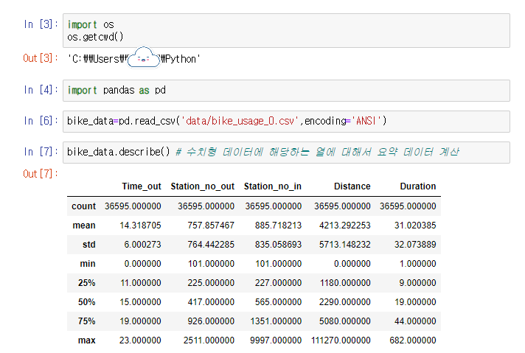Click the import pandas as pd cell

click(x=286, y=91)
